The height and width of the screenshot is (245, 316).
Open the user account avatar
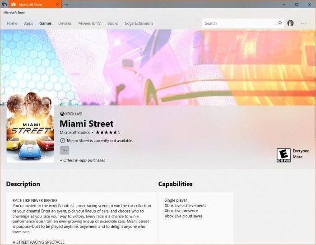click(x=290, y=23)
